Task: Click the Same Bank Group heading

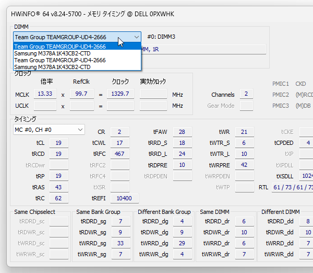Action: (98, 212)
